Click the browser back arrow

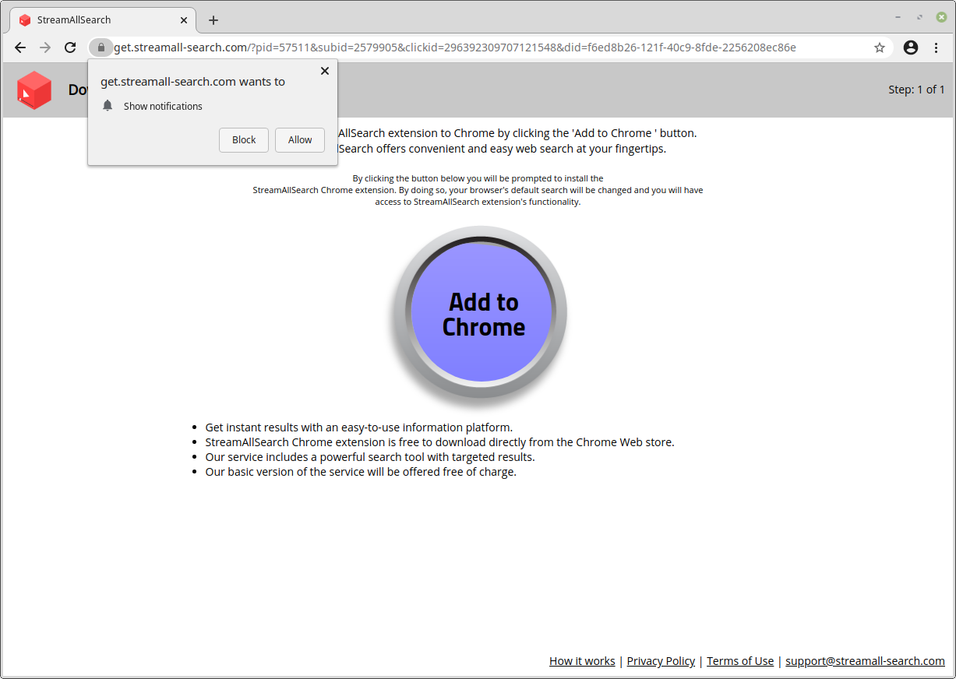point(20,47)
